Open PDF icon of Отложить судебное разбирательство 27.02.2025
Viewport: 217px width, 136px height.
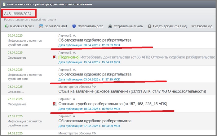(55, 104)
